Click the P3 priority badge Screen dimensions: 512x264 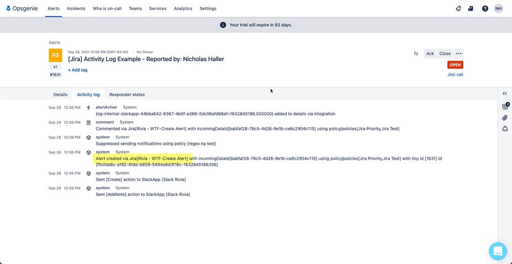click(55, 55)
